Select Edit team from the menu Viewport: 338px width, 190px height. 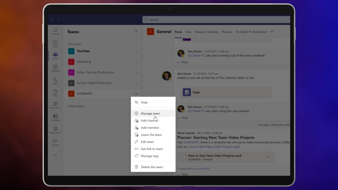153,142
